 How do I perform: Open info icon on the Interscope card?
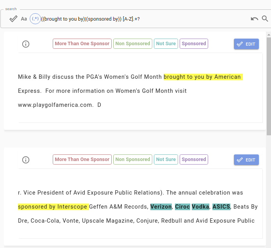[26, 160]
